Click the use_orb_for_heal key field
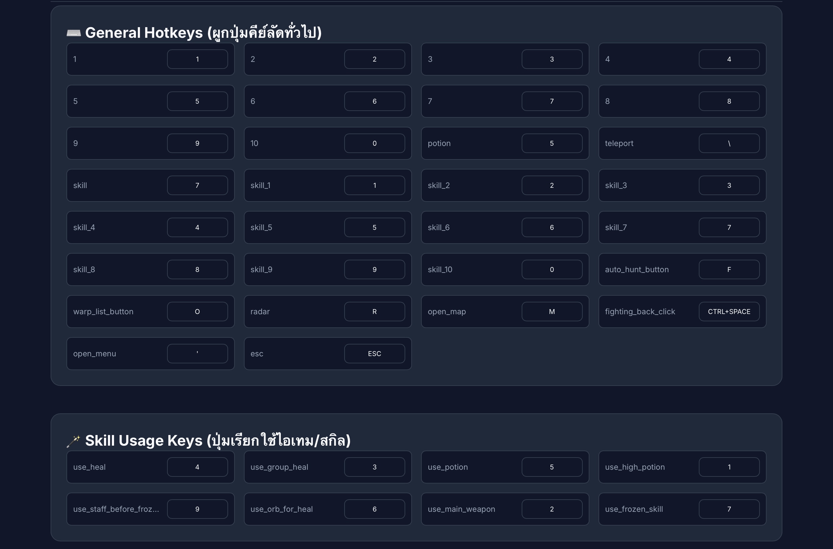 (x=374, y=509)
